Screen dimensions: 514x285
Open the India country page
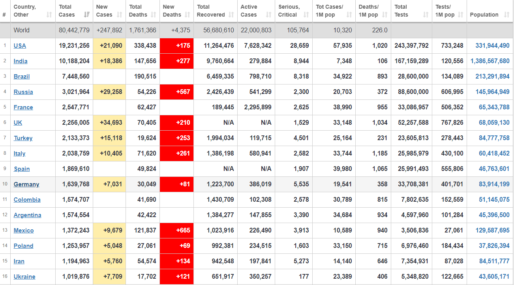(21, 61)
